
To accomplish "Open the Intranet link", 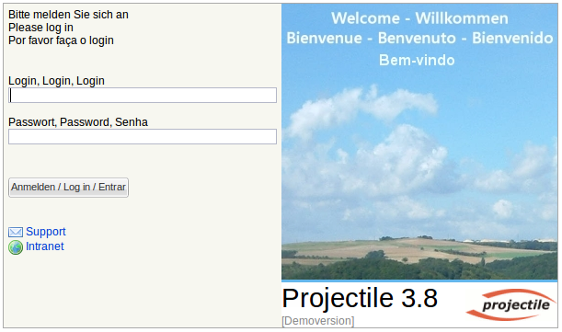I will (45, 246).
